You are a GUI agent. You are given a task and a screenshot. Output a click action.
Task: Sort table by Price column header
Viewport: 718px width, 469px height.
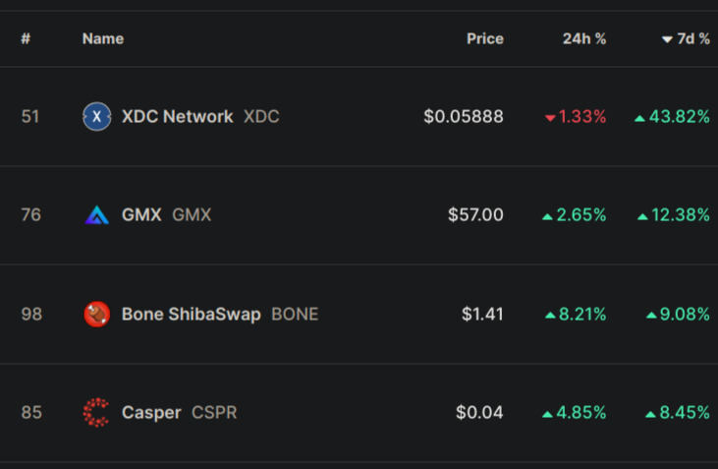coord(485,39)
